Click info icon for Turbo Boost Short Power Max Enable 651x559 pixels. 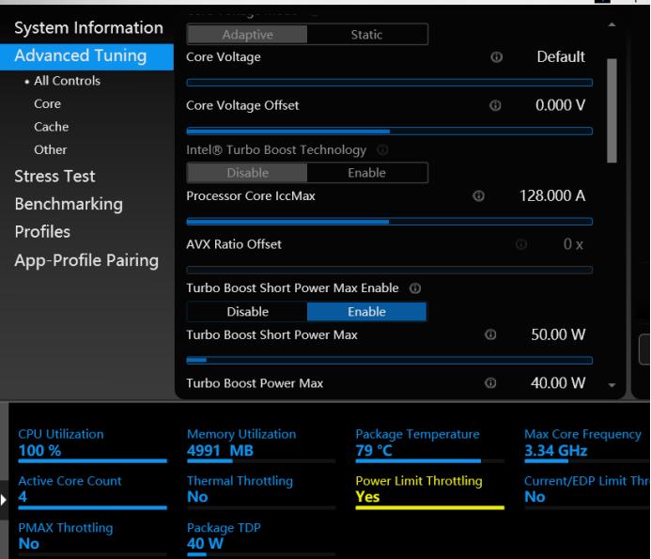pyautogui.click(x=414, y=288)
